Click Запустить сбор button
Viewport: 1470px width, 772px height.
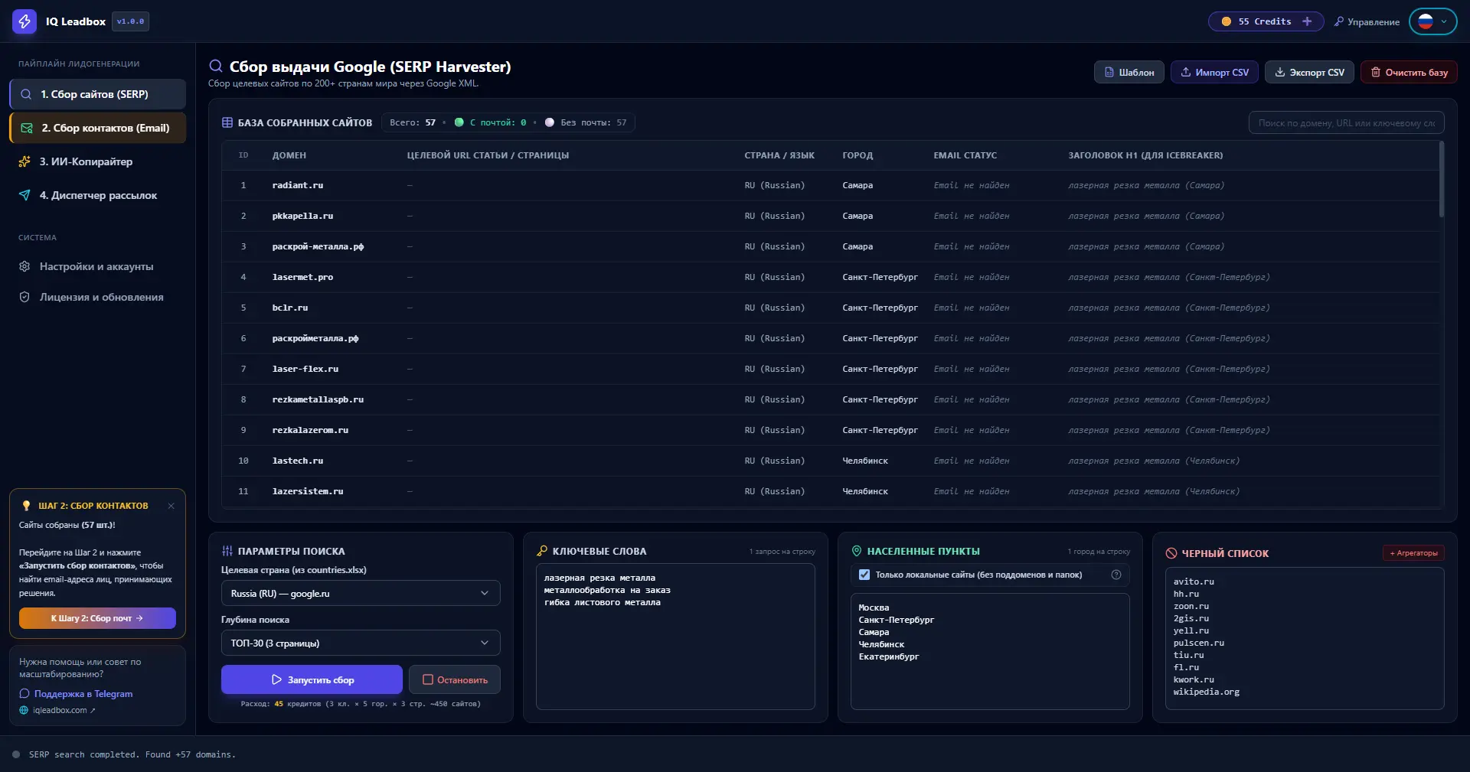click(x=312, y=679)
